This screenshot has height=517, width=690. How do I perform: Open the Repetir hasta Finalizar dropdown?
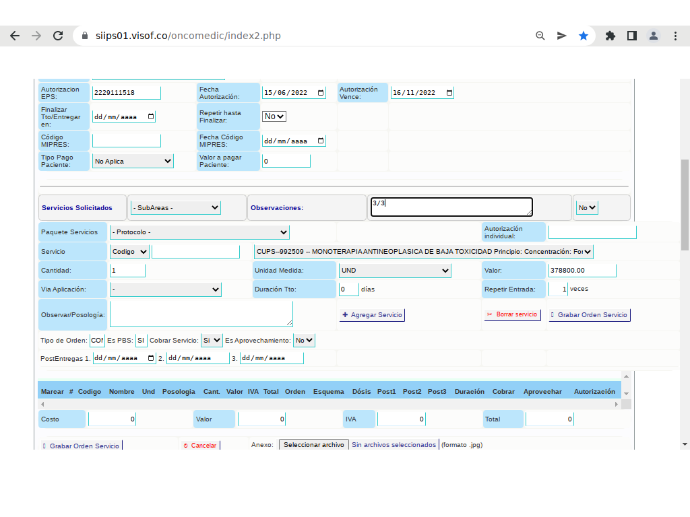[x=274, y=116]
